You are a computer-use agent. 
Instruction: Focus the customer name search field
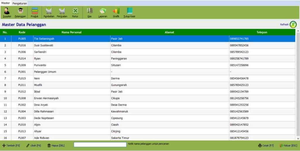(100, 145)
